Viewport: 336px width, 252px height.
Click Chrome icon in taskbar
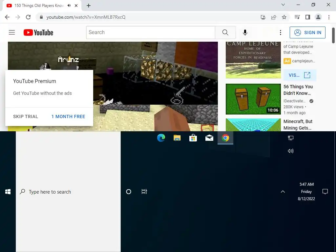(225, 138)
